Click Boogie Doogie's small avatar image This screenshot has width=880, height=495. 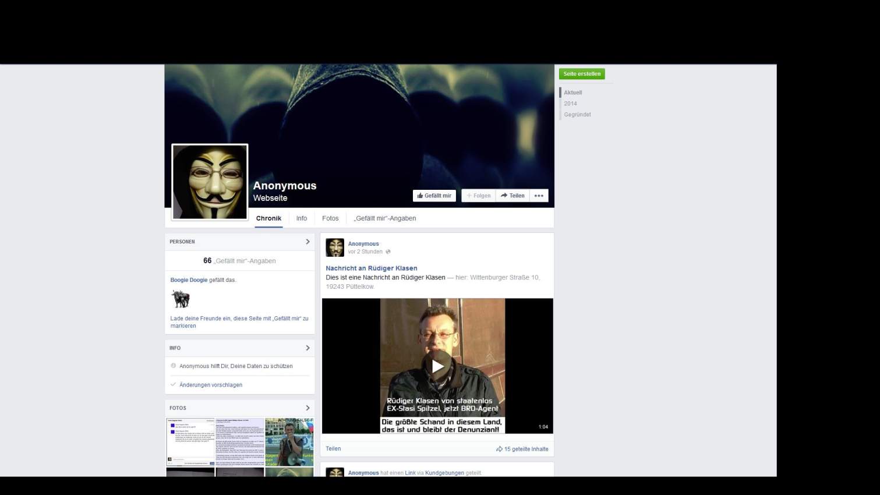[x=181, y=299]
